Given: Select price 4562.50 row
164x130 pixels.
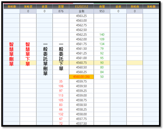Looking at the screenshot, I should click(81, 30).
